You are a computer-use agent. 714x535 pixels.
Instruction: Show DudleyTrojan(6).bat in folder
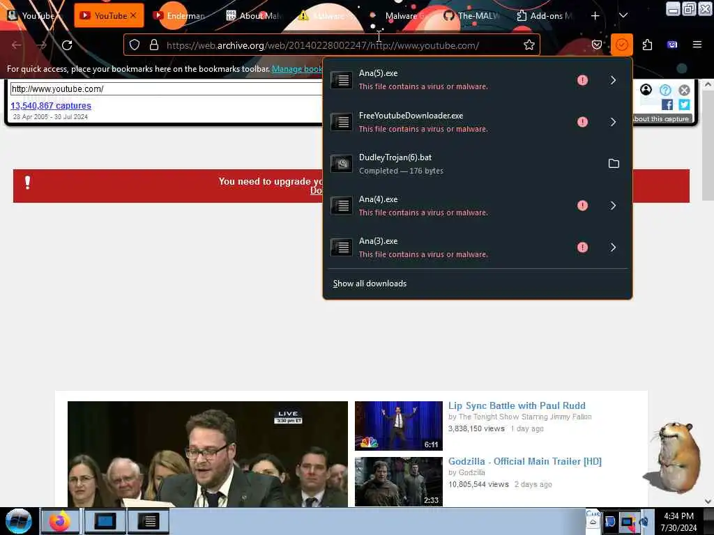[614, 163]
